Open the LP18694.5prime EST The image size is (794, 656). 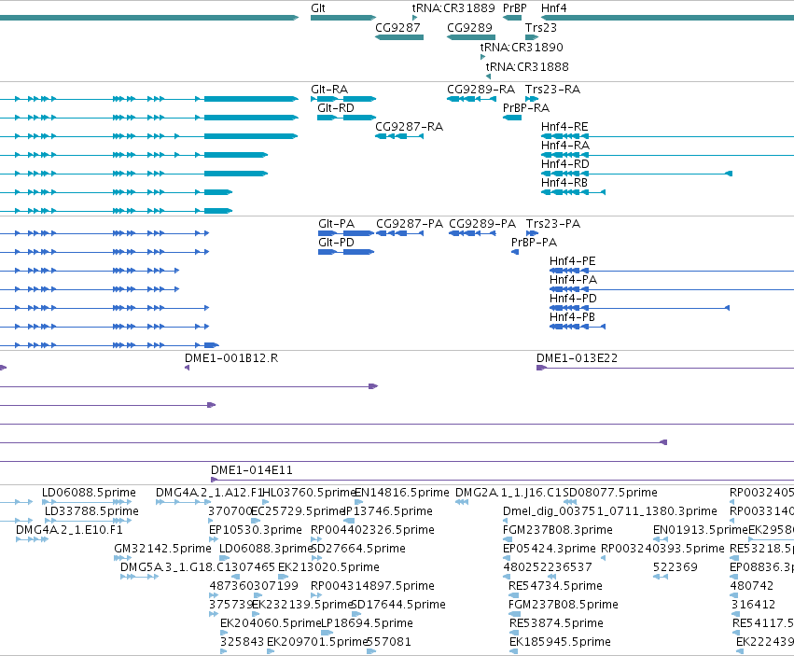327,633
